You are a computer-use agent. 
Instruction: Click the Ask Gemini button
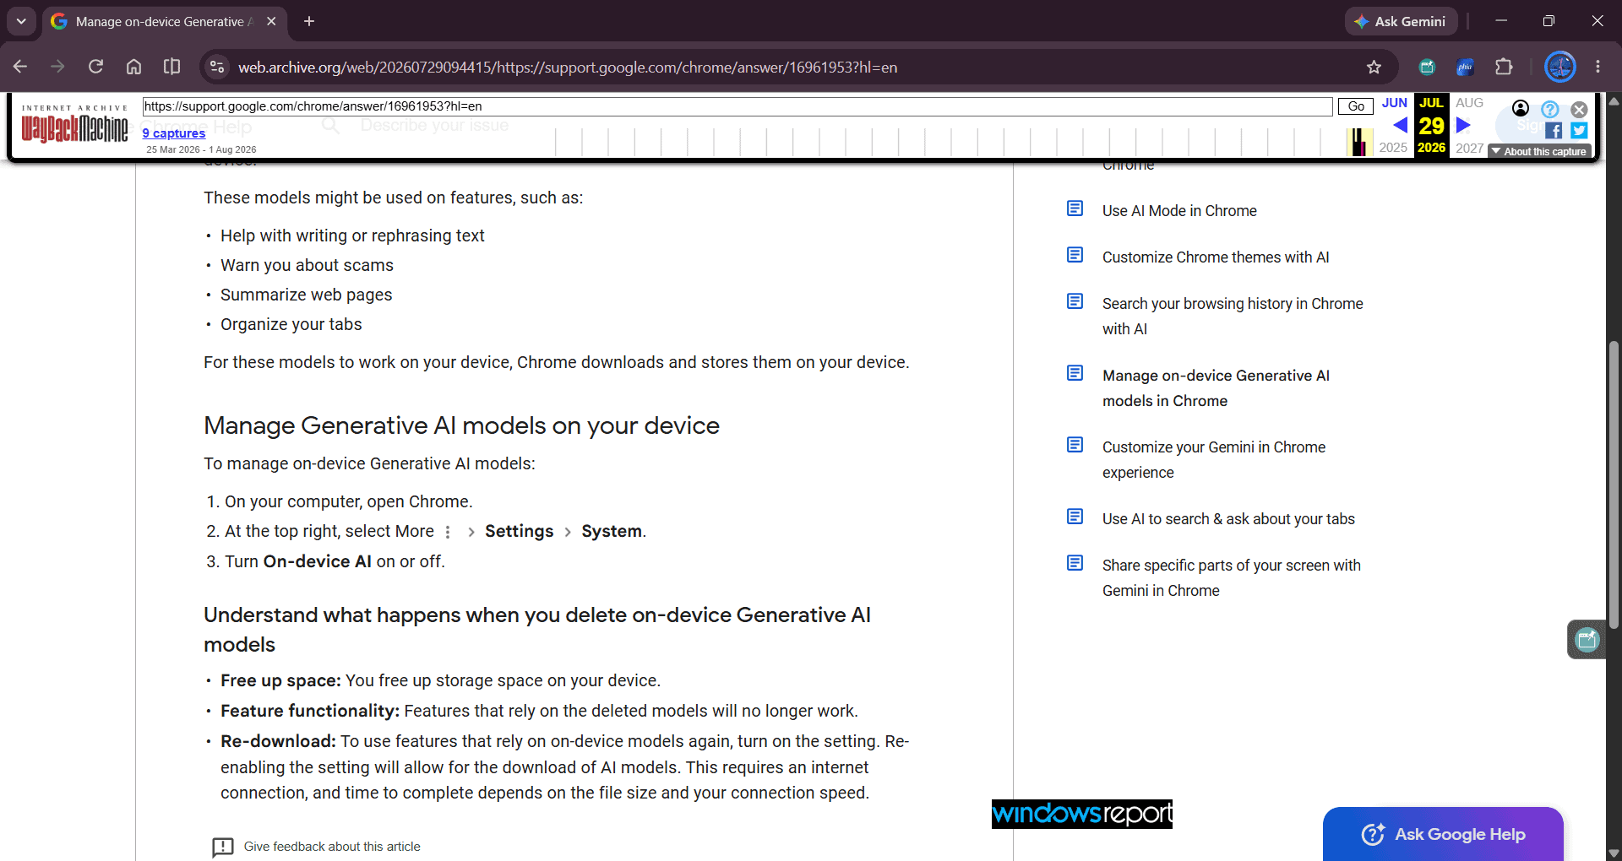(x=1401, y=21)
